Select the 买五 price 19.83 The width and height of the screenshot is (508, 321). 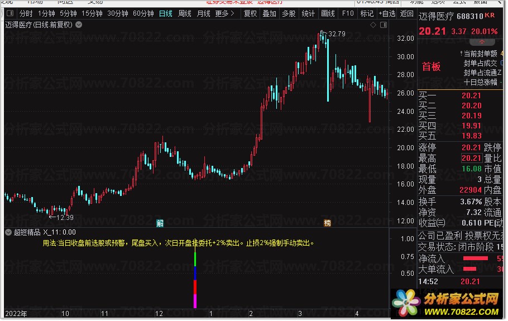point(471,136)
